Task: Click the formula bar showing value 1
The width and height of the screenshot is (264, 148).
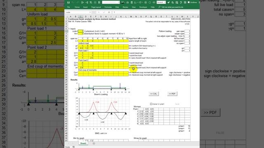Action: point(156,12)
